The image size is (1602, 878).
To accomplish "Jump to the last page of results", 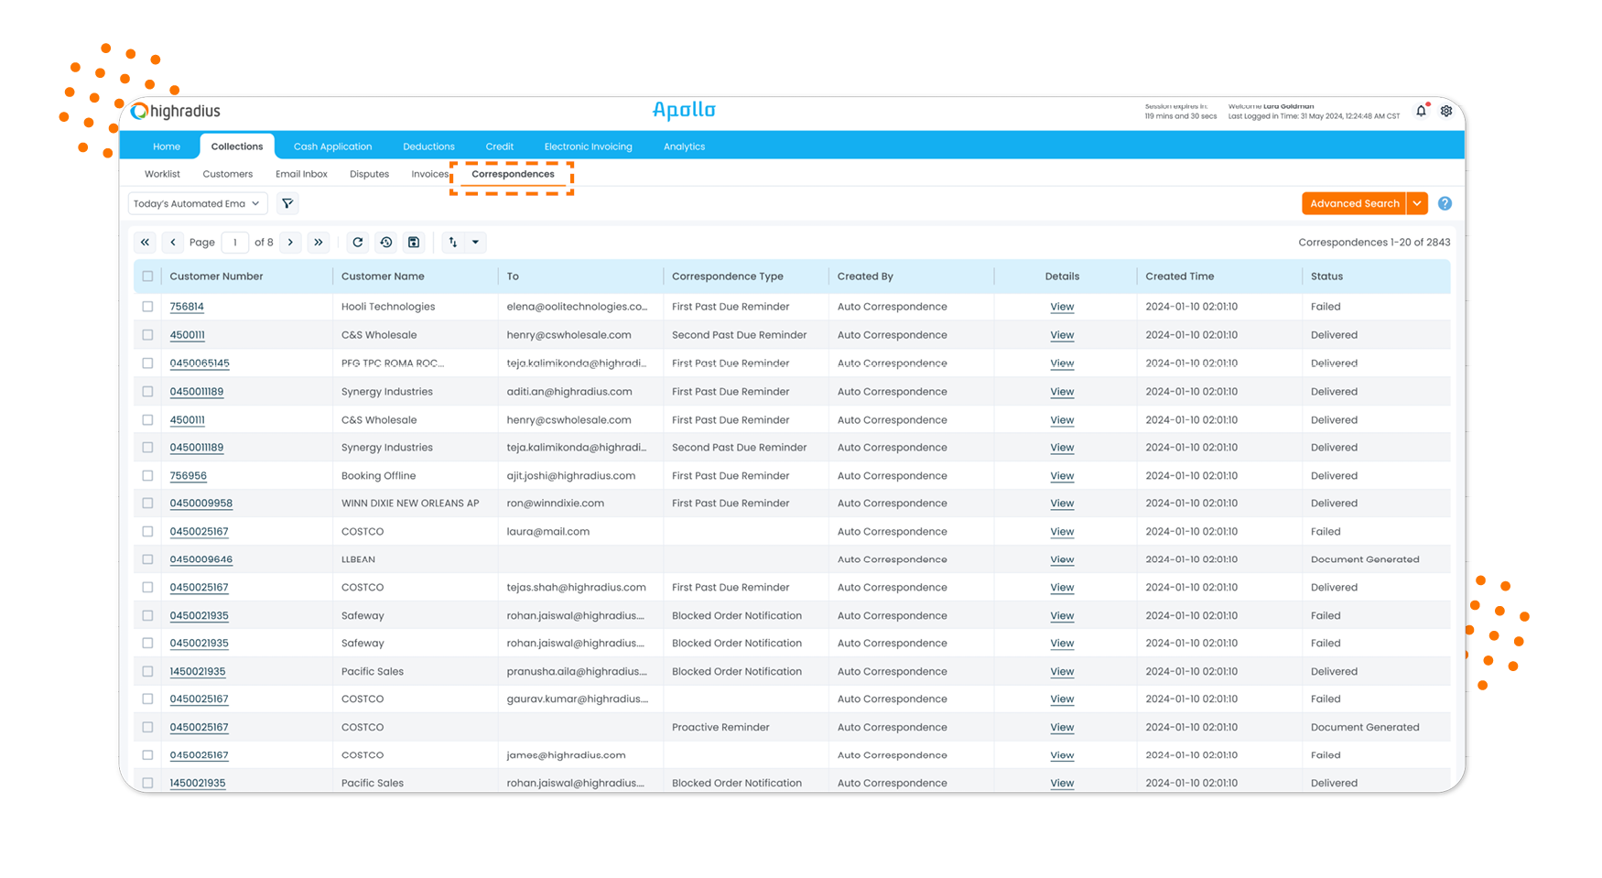I will coord(319,243).
